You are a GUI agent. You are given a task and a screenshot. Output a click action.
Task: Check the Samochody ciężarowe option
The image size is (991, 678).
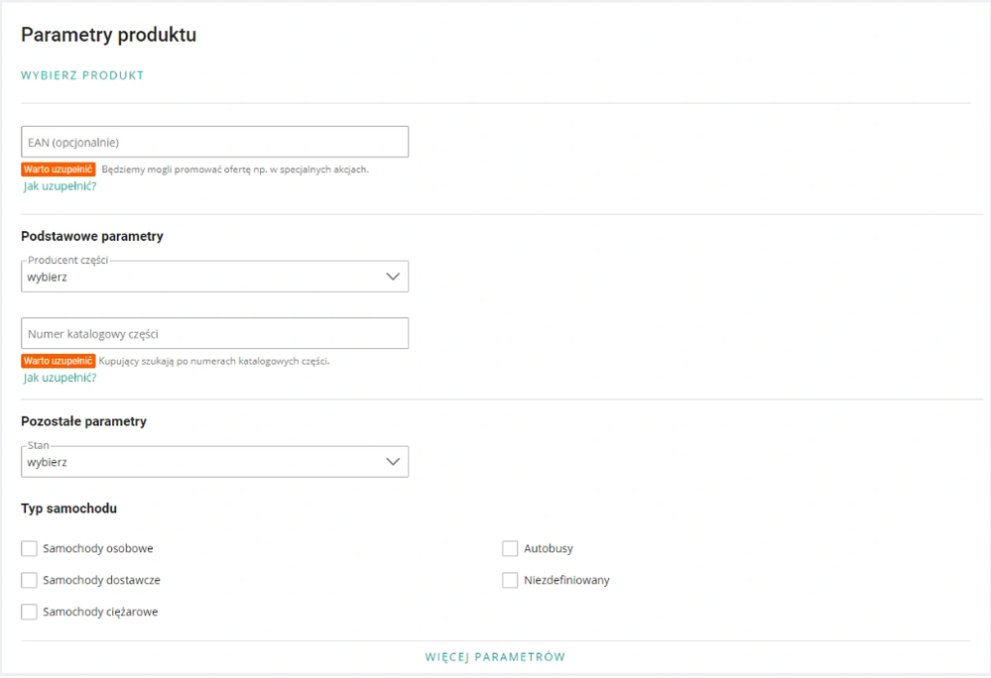point(29,612)
